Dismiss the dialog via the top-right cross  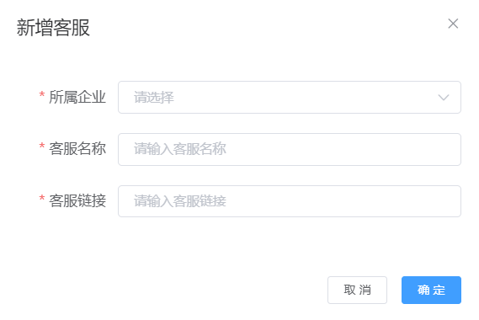click(x=453, y=24)
